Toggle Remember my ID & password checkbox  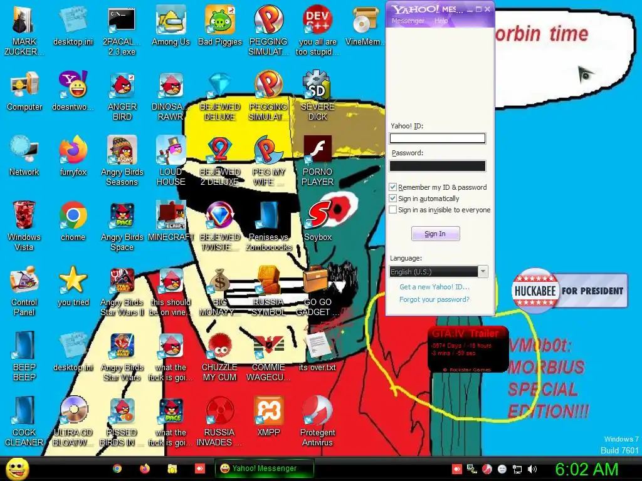[392, 187]
